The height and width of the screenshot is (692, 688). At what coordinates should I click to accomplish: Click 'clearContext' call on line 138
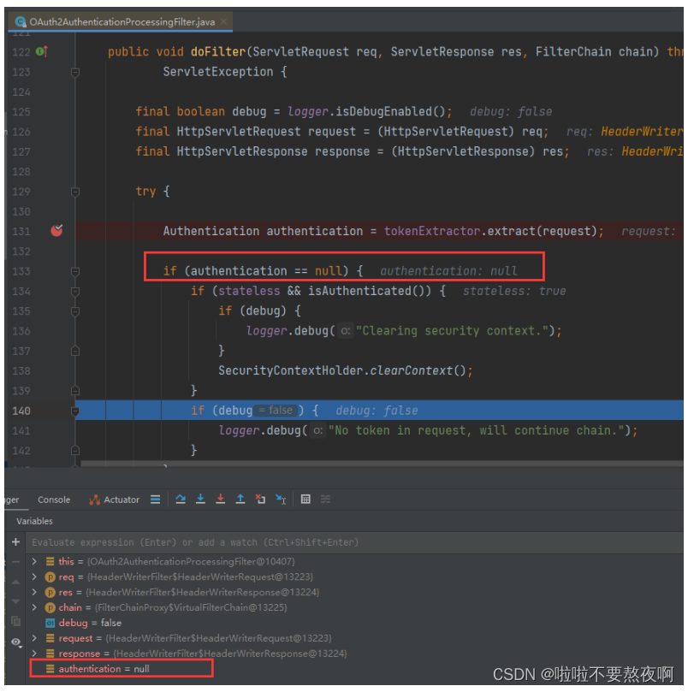point(411,370)
